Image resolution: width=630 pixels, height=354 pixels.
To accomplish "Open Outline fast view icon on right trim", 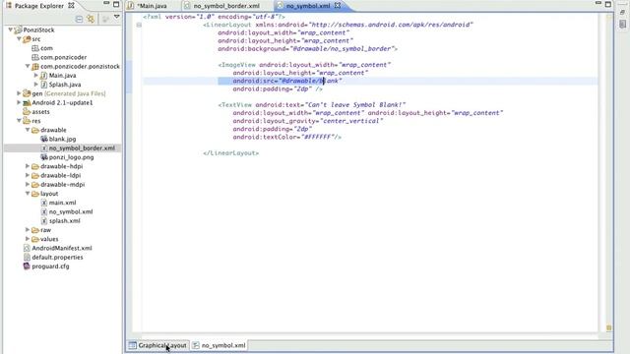I will pyautogui.click(x=622, y=24).
